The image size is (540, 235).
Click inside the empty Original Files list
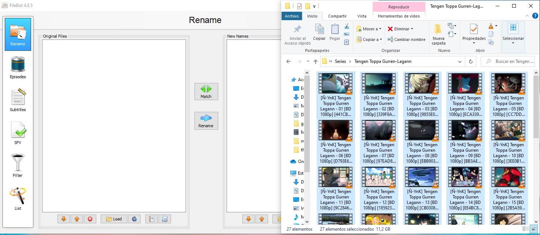click(114, 126)
